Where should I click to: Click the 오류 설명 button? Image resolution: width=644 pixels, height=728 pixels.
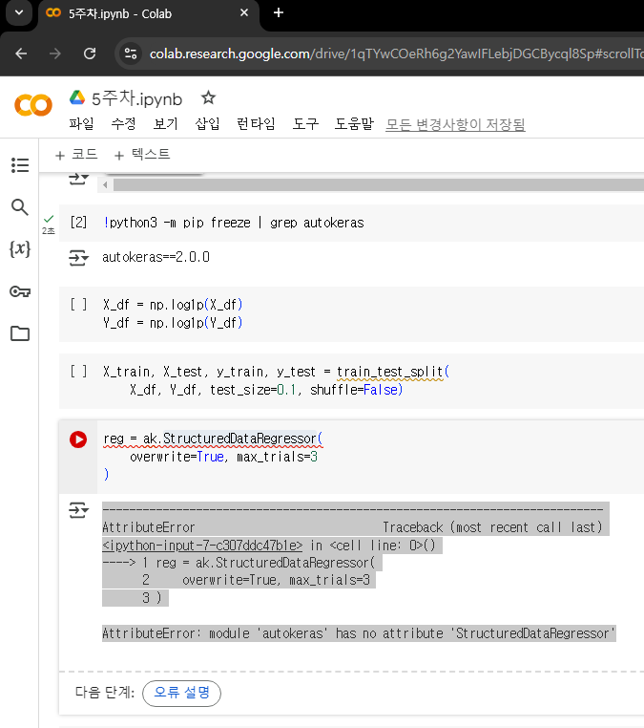181,694
